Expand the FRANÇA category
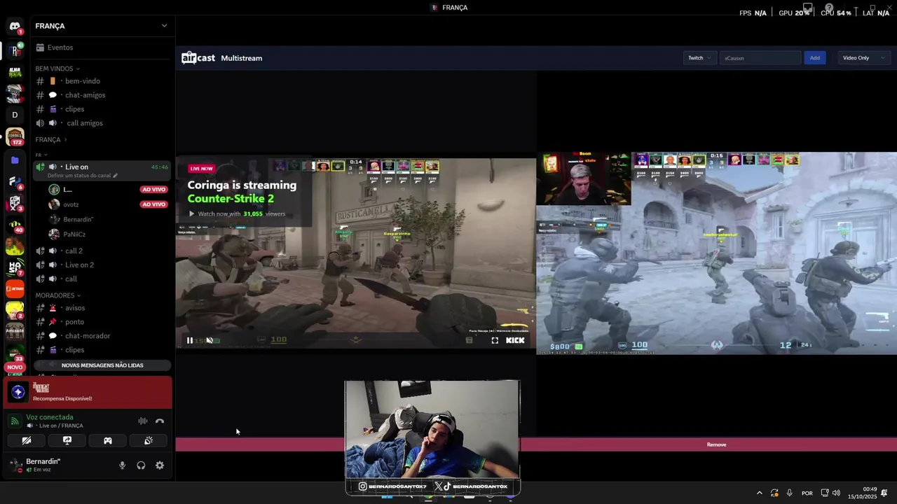Screen dimensions: 897x504 tap(51, 139)
